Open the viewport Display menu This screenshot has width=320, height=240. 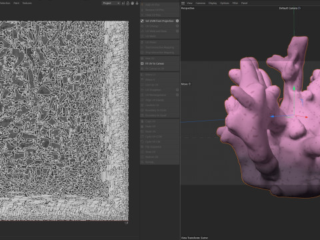click(x=213, y=3)
